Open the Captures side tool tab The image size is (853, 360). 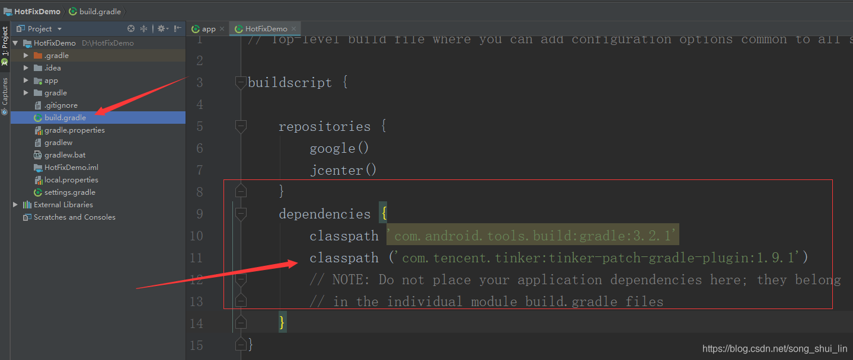pos(5,96)
